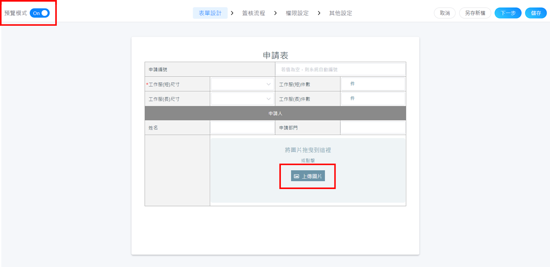
Task: Click the 另存新檔 save-as button
Action: coord(475,13)
